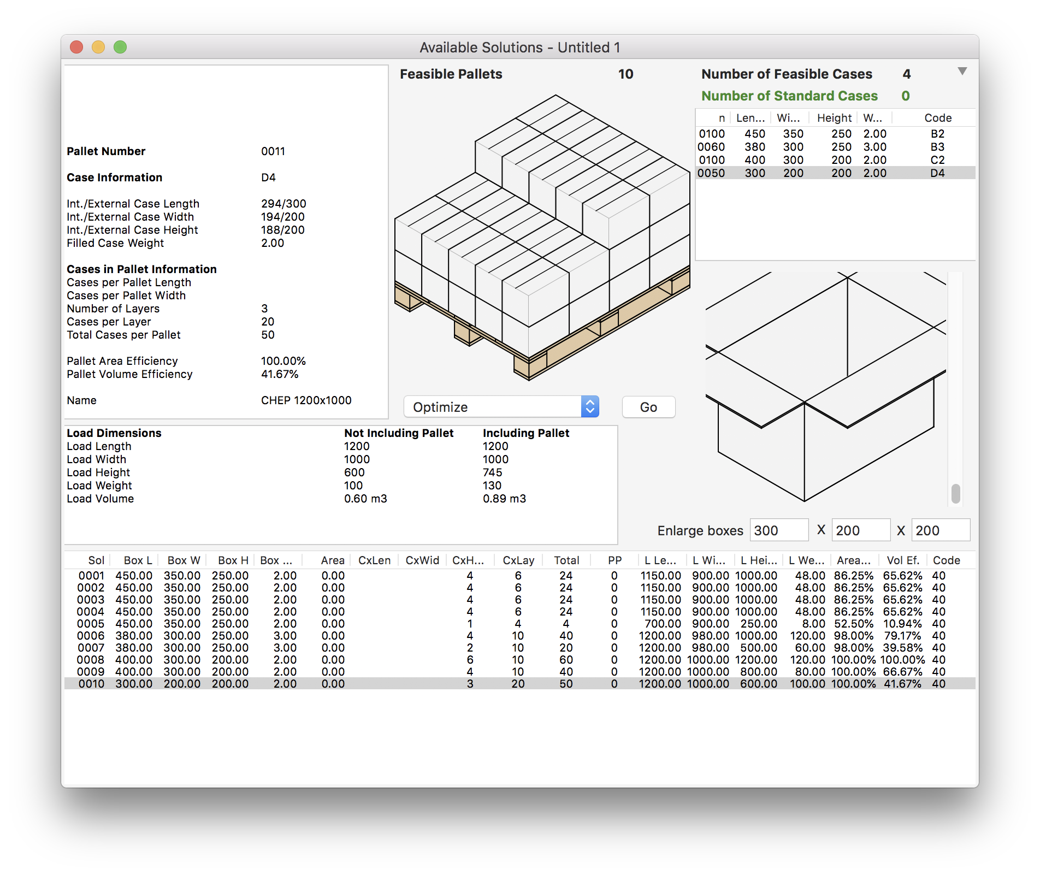Select solution row 0001
This screenshot has height=875, width=1040.
coord(519,576)
